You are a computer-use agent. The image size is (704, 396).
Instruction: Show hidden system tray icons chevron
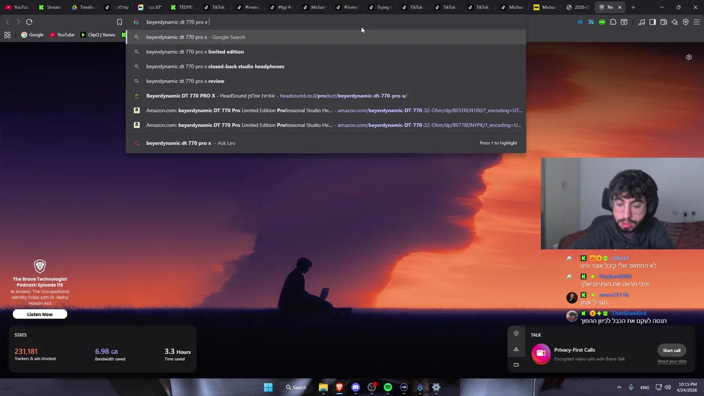coord(619,387)
